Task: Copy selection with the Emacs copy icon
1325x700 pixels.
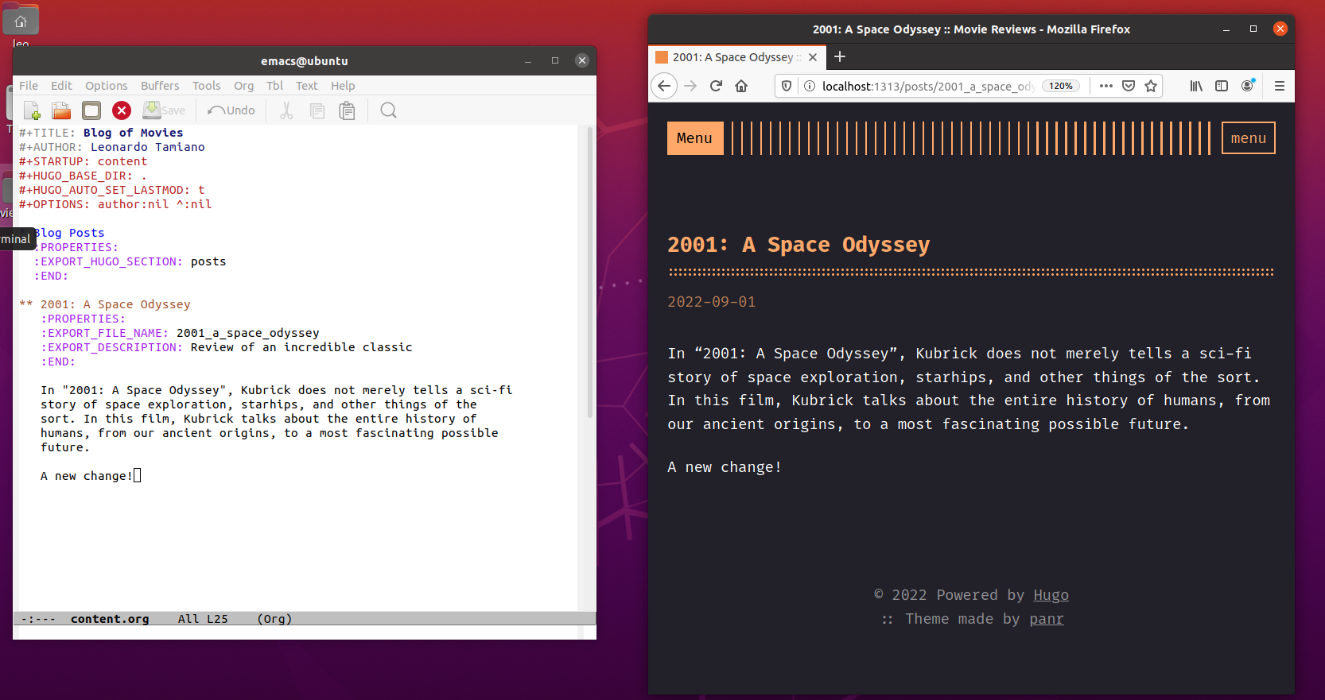Action: 317,110
